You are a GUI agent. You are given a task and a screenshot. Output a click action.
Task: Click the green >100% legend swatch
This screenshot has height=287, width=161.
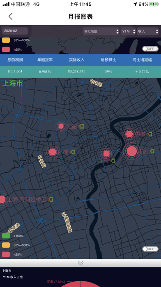(x=6, y=236)
